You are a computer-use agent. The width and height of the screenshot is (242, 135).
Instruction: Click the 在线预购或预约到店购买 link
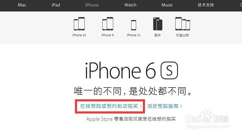point(109,106)
